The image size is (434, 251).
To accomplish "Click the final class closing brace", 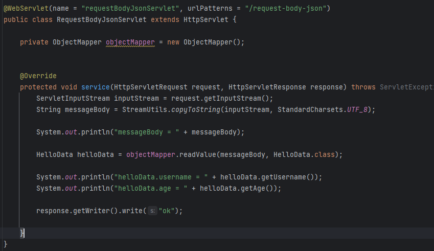I will [x=6, y=244].
